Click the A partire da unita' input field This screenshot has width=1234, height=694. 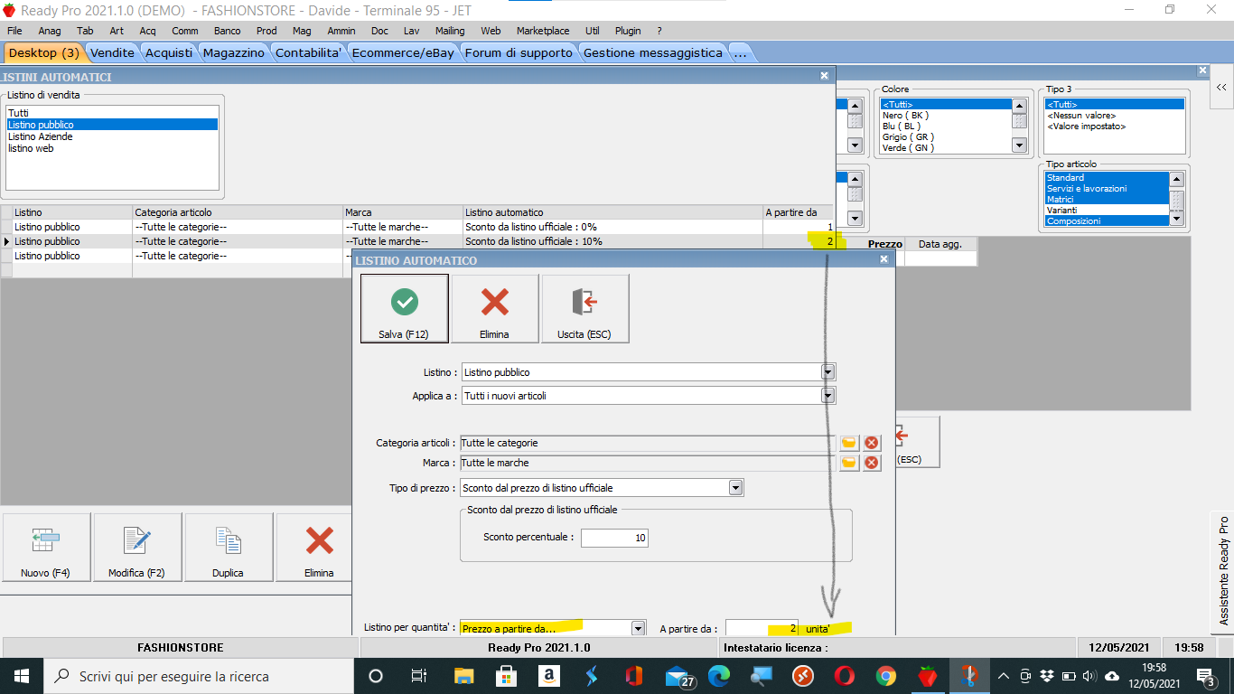tap(762, 628)
